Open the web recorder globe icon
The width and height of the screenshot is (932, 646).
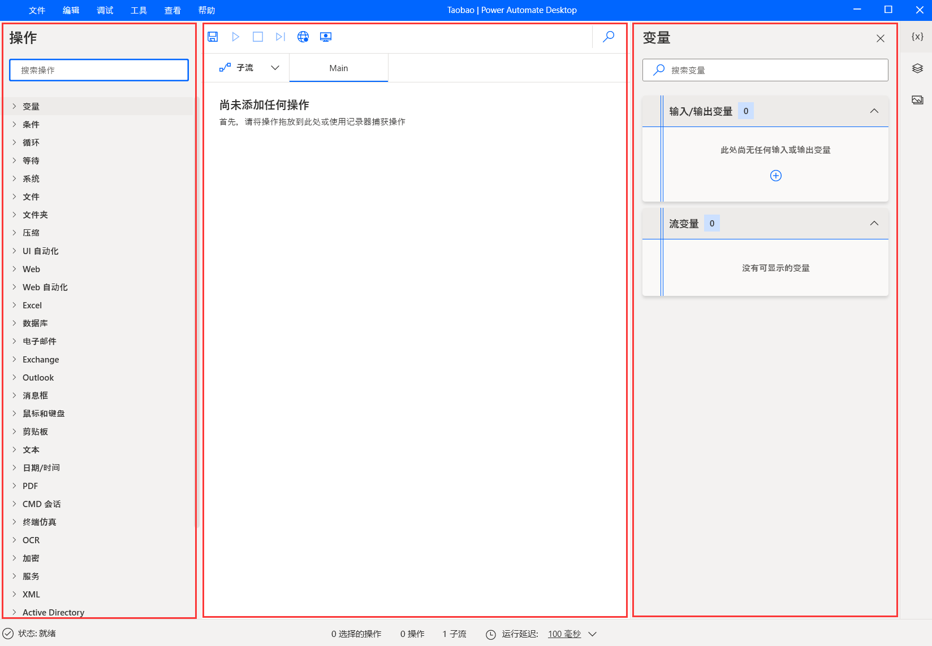(303, 37)
